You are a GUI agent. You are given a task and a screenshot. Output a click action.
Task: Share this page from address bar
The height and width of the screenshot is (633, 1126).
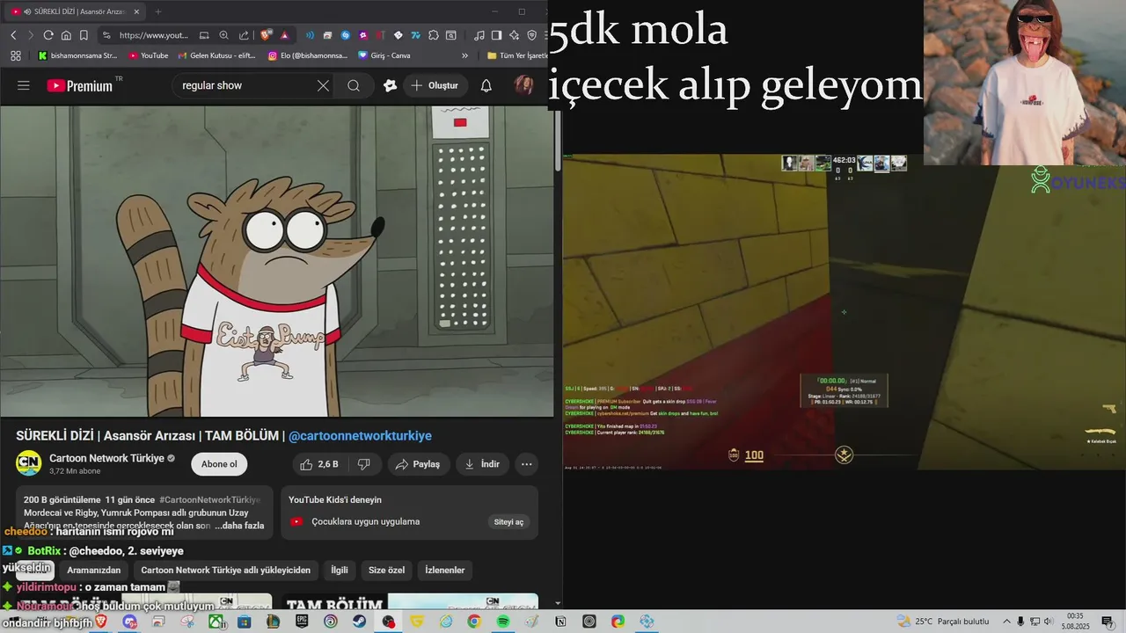click(x=243, y=35)
